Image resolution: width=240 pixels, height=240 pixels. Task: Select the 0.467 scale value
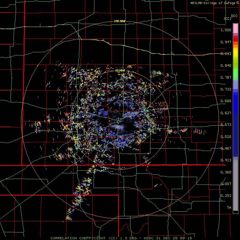pyautogui.click(x=226, y=149)
